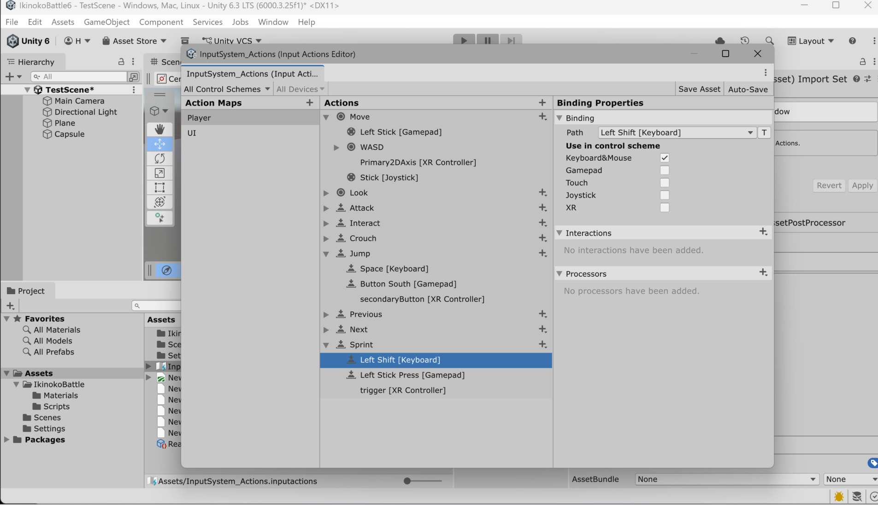Select the Hand view tool
The height and width of the screenshot is (505, 878).
coord(159,129)
